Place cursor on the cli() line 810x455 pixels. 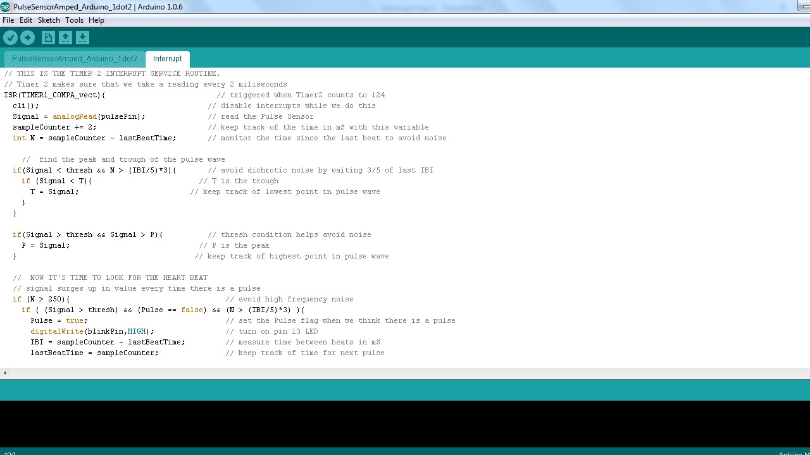pos(25,106)
